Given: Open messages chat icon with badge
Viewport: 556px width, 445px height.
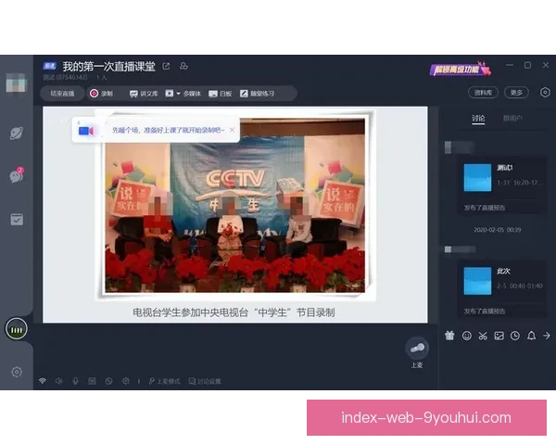Looking at the screenshot, I should coord(17,175).
